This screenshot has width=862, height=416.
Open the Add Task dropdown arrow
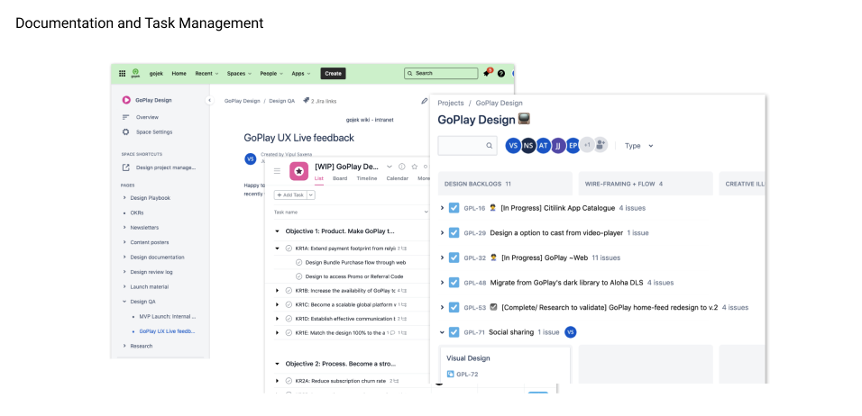311,194
